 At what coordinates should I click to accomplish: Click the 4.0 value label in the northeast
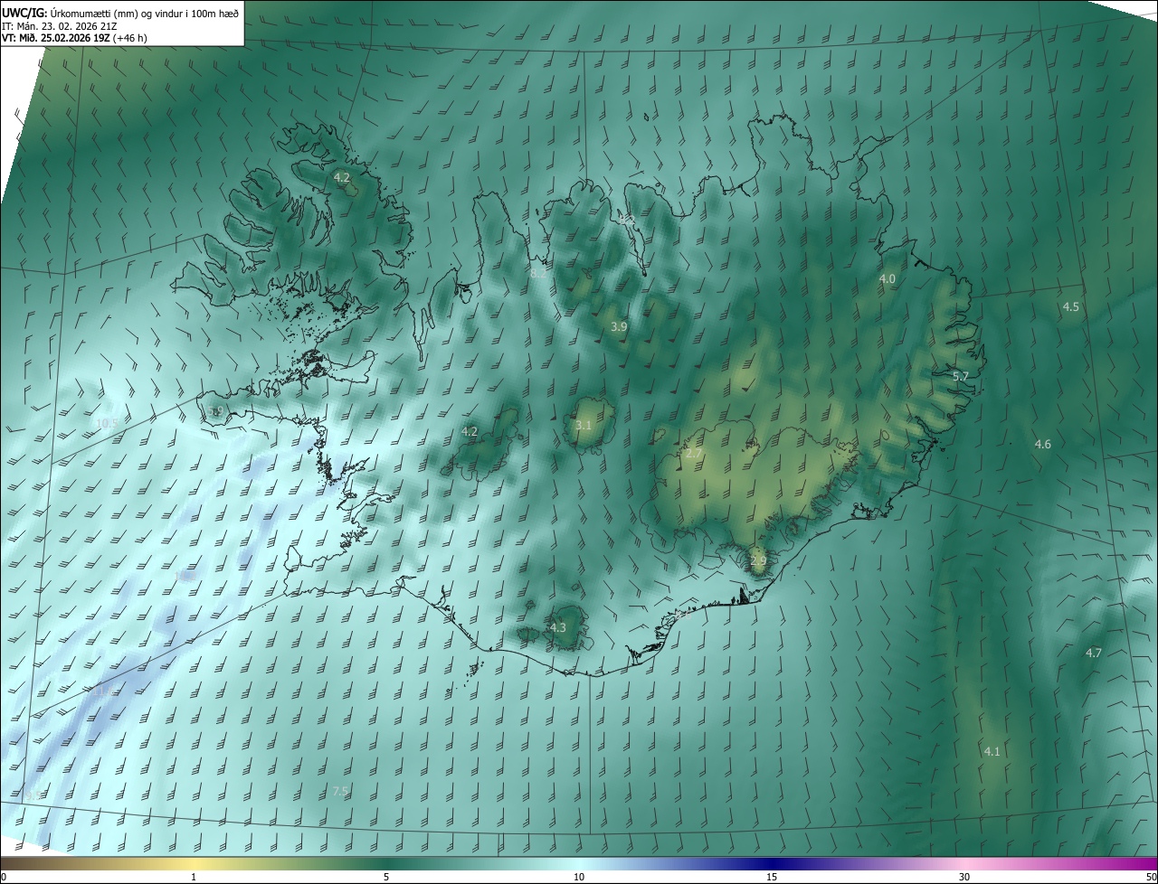(887, 279)
